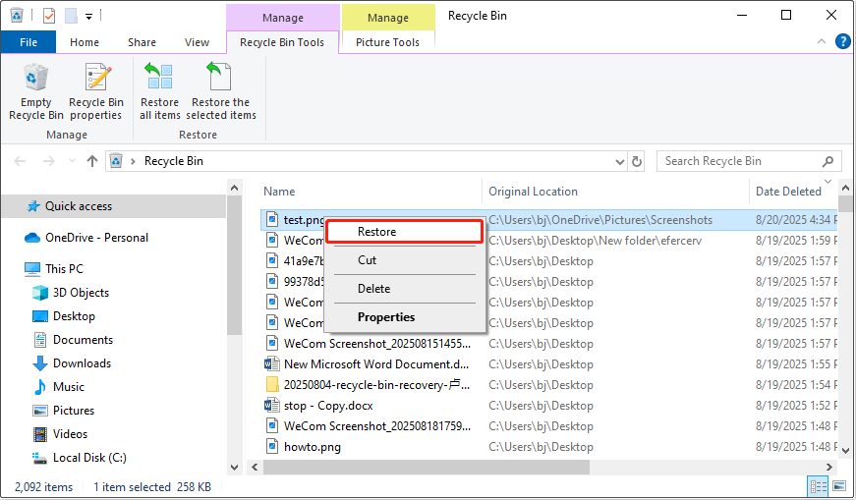Choose Restore from the context menu

[404, 232]
